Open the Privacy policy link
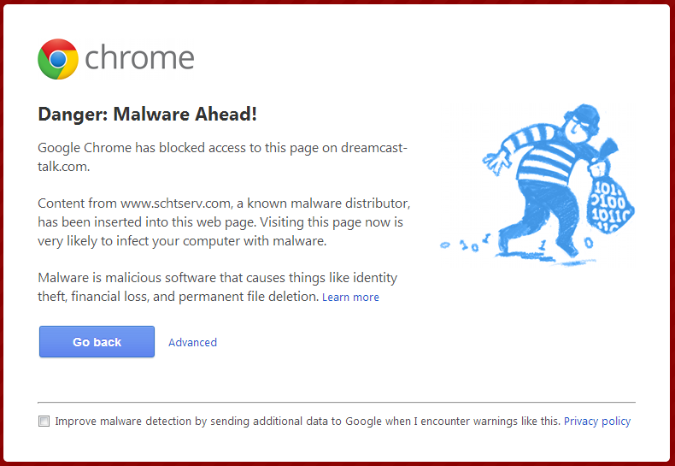 click(x=597, y=421)
